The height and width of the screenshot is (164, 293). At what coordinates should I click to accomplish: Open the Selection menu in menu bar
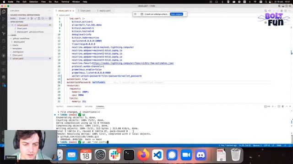coord(33,2)
